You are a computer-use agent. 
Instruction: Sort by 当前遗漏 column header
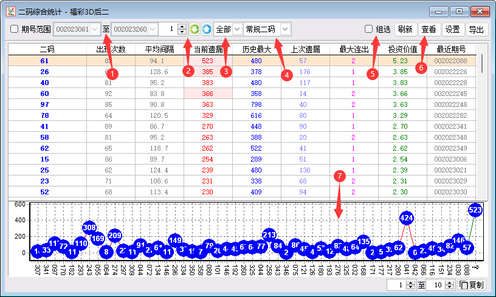208,49
